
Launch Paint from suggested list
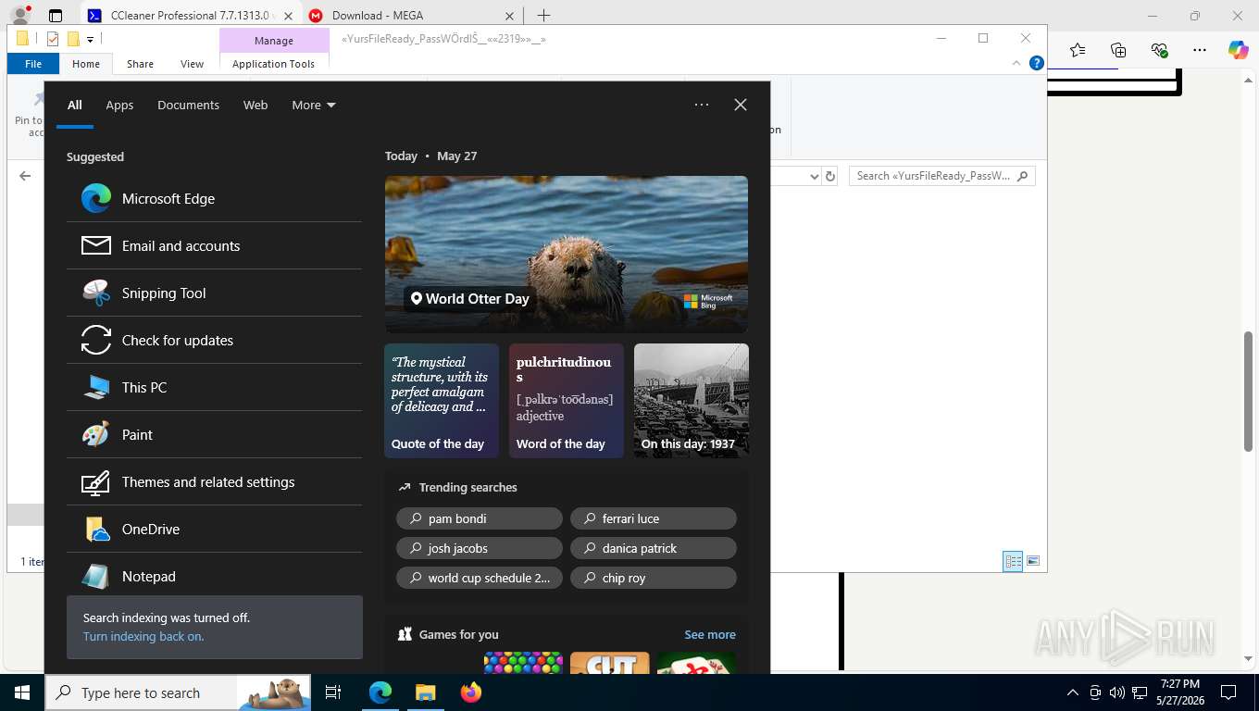(x=214, y=434)
